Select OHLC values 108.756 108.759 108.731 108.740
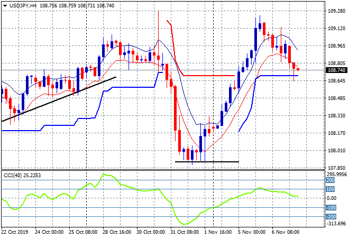This screenshot has height=238, width=349. [77, 6]
